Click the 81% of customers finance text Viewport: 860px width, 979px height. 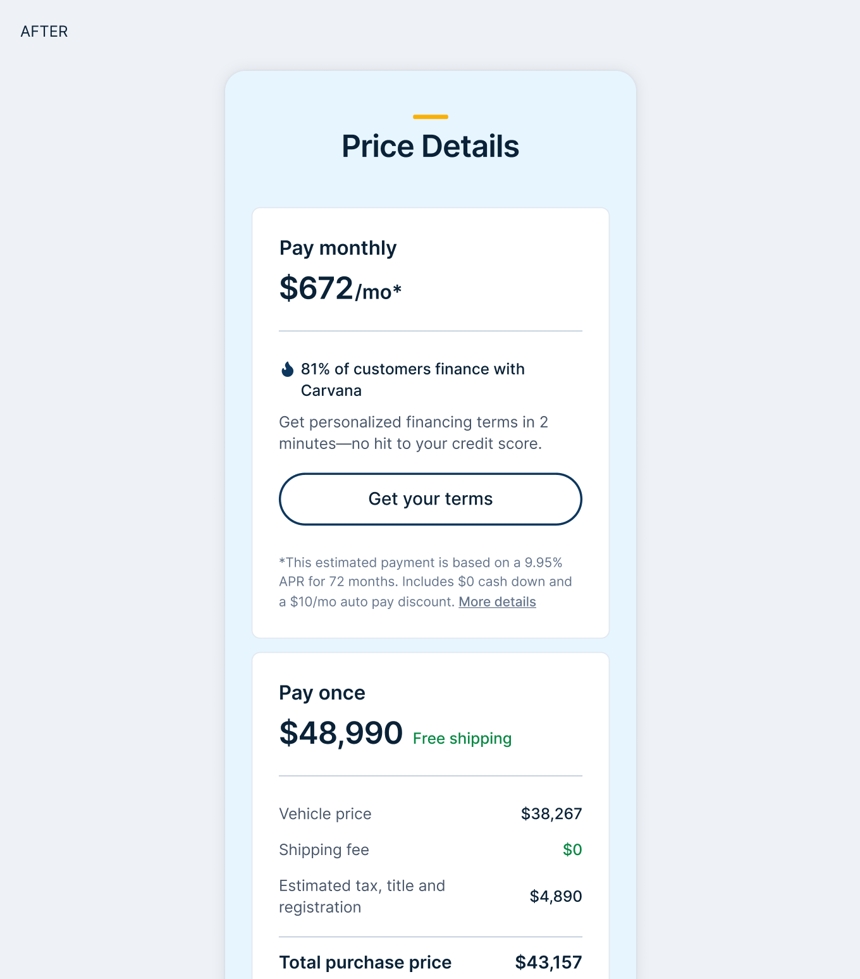coord(412,379)
